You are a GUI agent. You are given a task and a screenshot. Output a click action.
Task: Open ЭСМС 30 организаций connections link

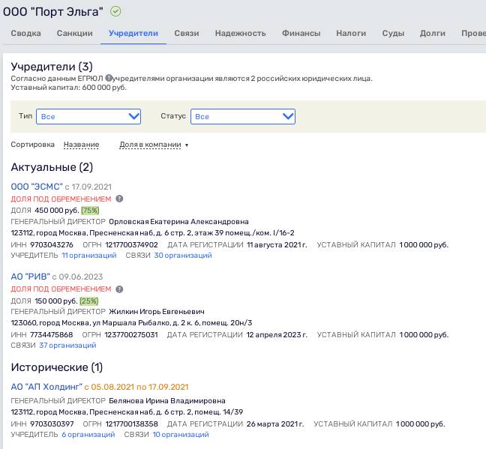pyautogui.click(x=183, y=256)
